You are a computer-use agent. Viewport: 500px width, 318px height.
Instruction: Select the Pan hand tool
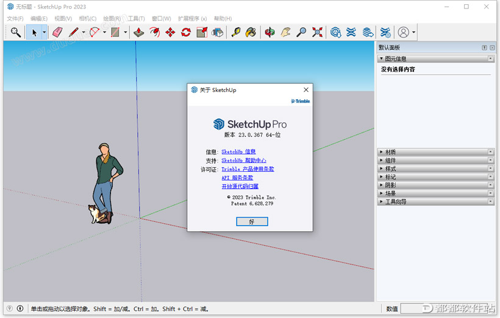pos(286,32)
